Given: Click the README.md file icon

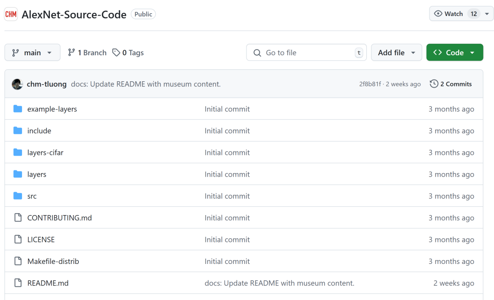Looking at the screenshot, I should (x=18, y=283).
